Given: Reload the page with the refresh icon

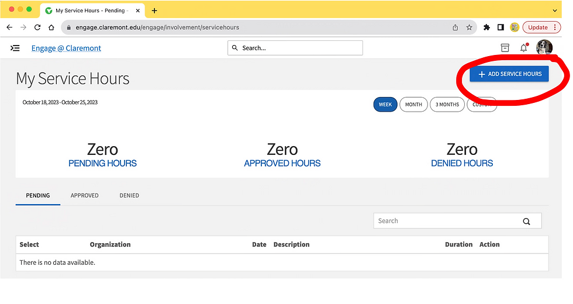Looking at the screenshot, I should [x=37, y=27].
